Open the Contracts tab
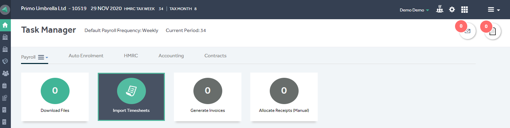This screenshot has width=510, height=128. pos(215,56)
